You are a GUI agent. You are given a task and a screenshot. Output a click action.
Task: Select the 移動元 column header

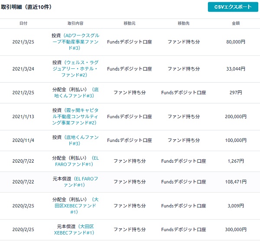pos(130,23)
